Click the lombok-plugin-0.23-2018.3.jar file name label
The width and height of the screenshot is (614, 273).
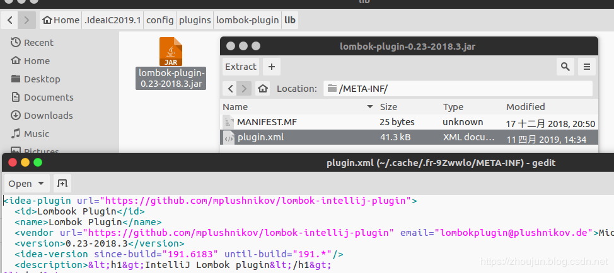pyautogui.click(x=171, y=78)
